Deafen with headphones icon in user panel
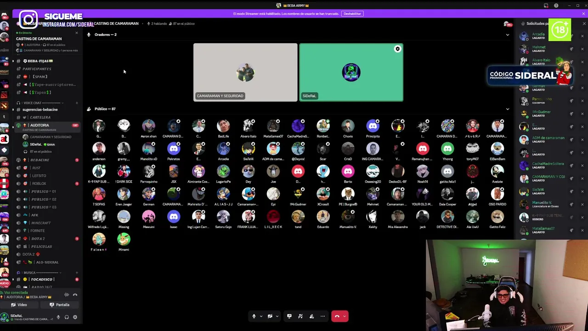 (x=67, y=317)
